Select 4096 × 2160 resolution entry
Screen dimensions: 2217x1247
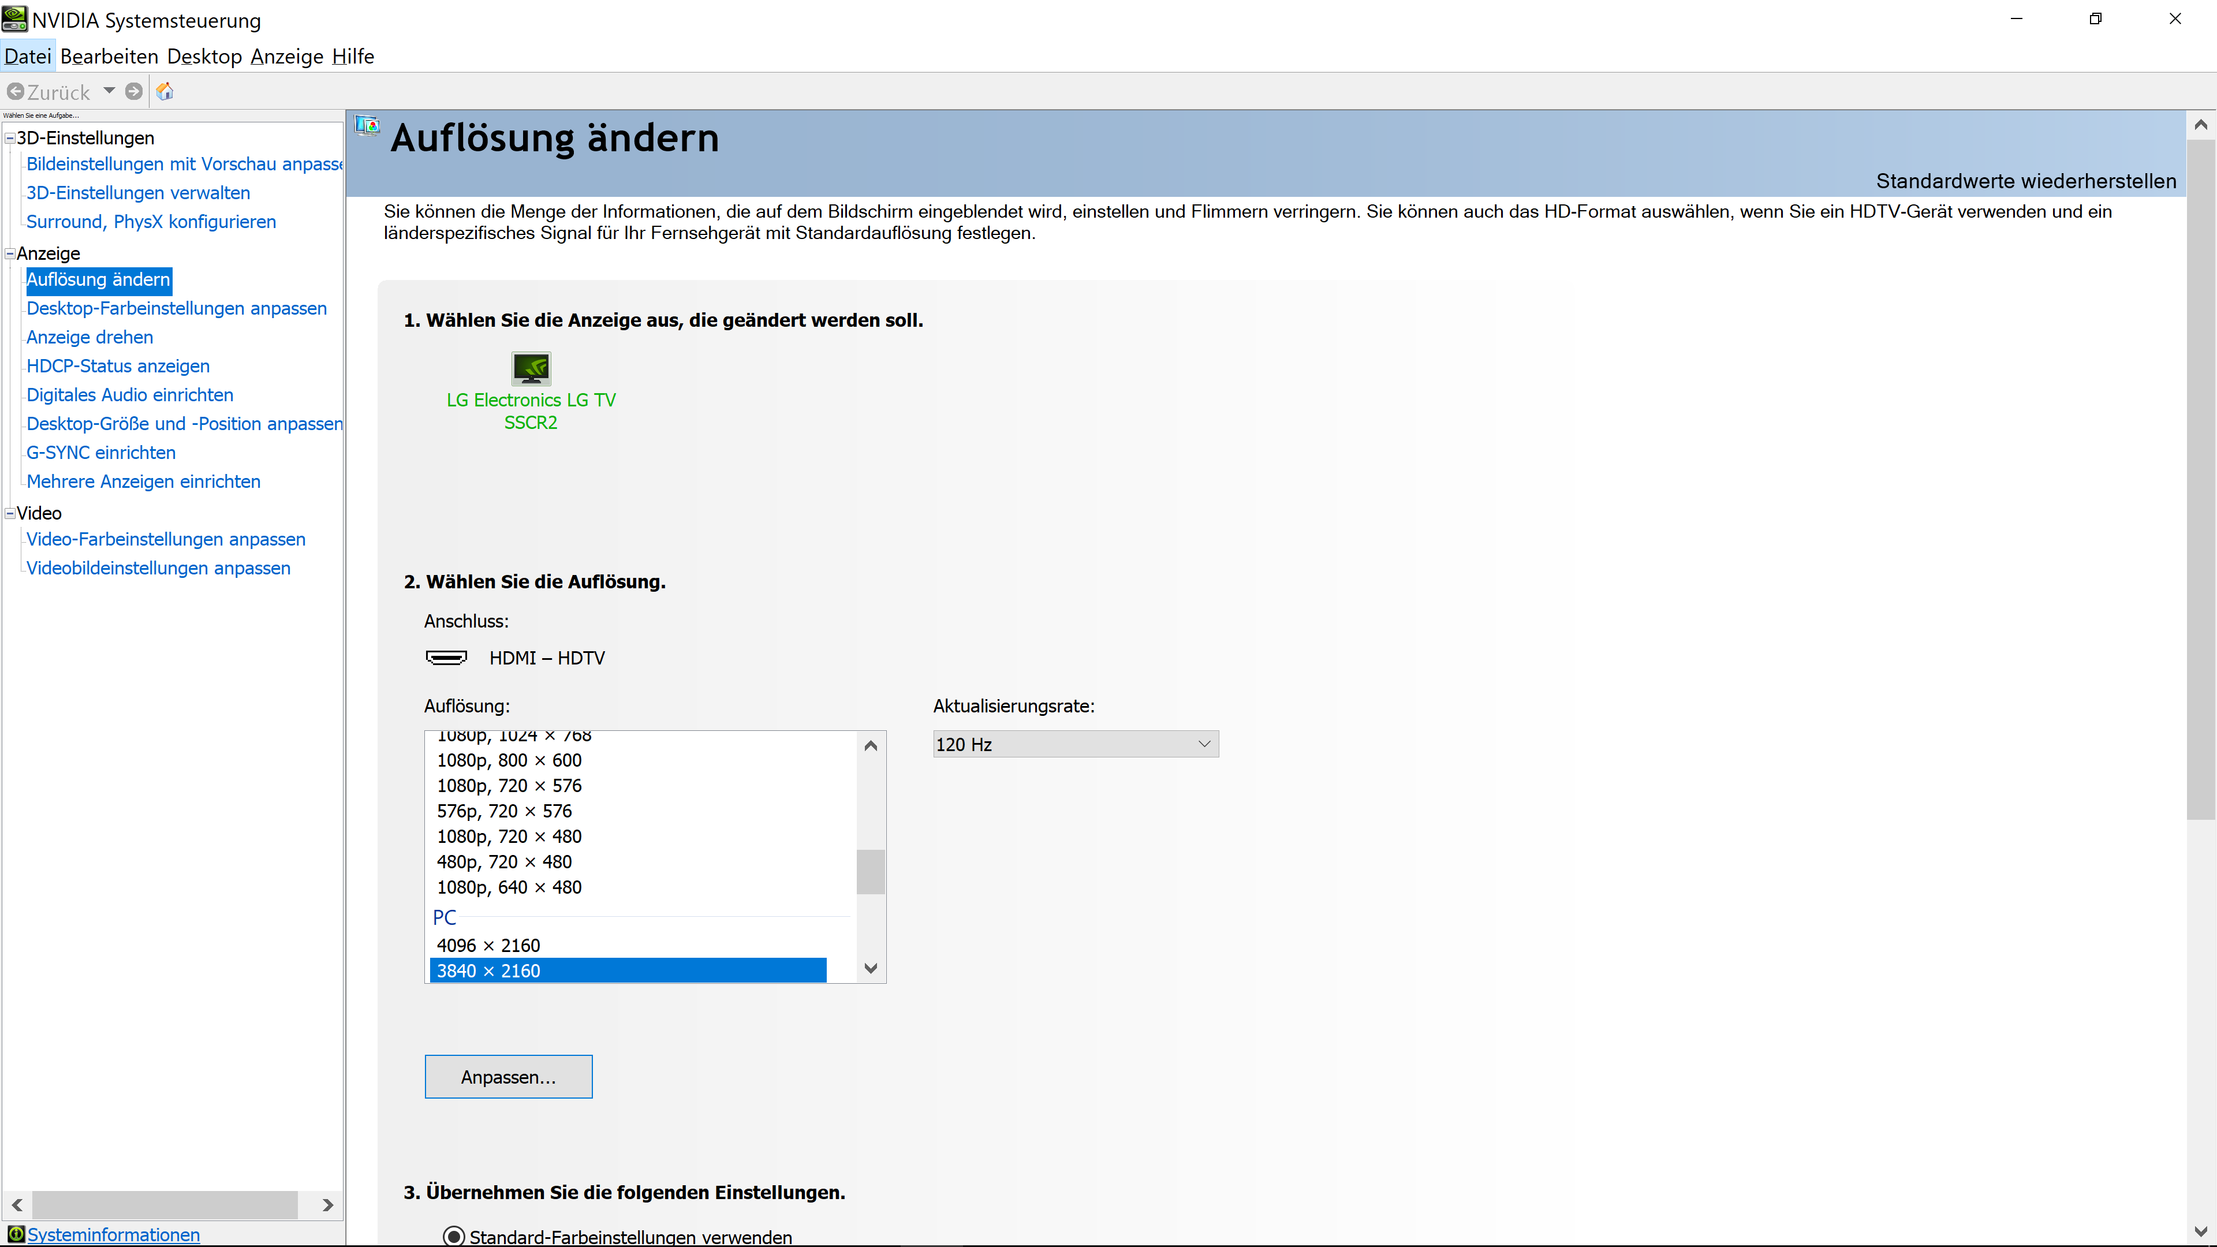pos(488,945)
